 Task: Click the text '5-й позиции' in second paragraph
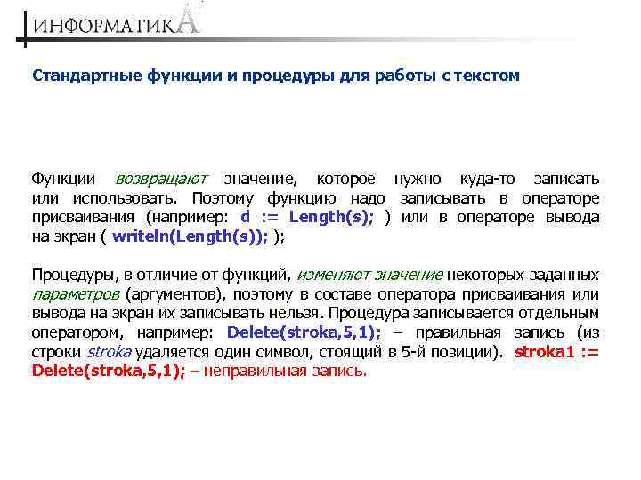(446, 351)
